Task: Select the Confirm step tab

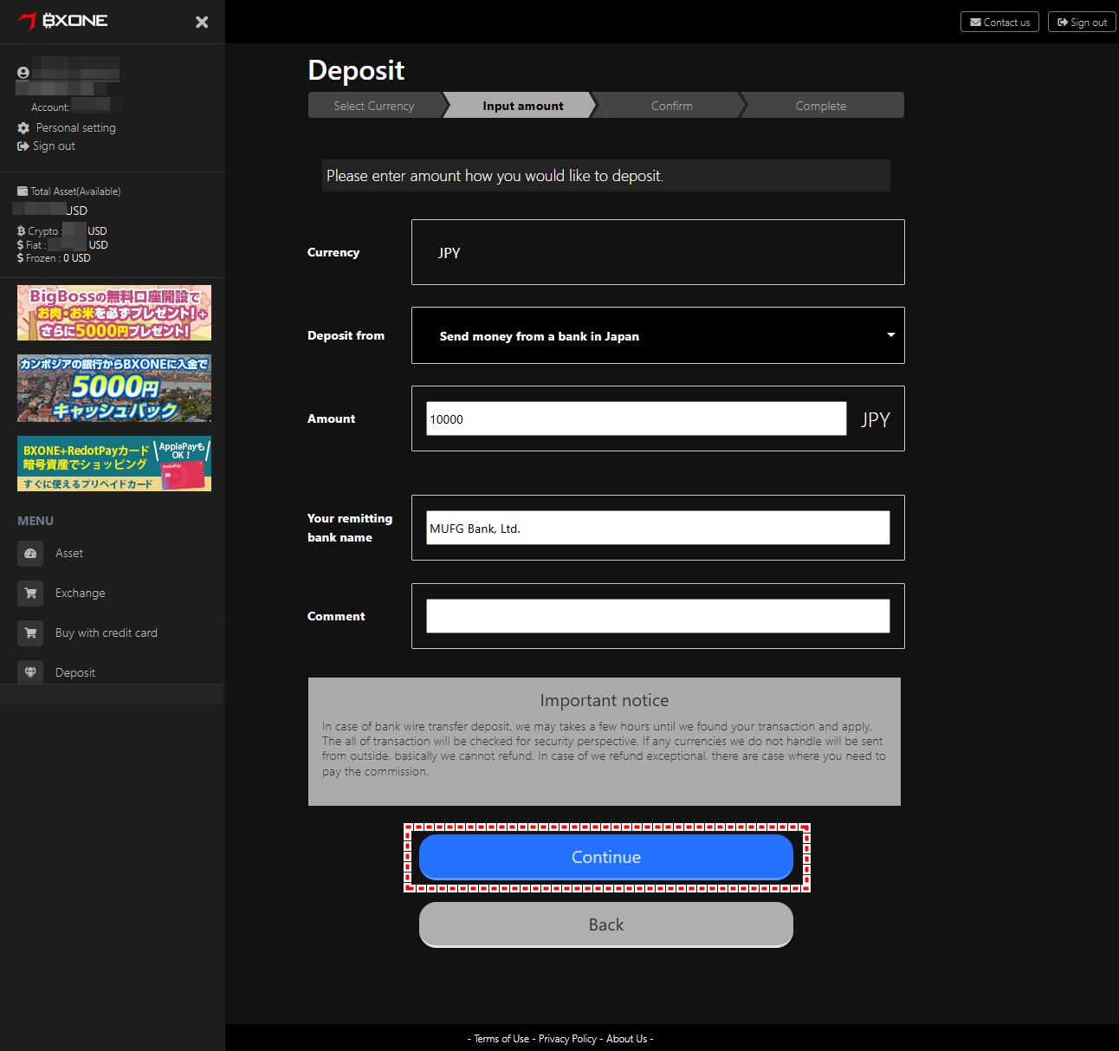Action: 671,105
